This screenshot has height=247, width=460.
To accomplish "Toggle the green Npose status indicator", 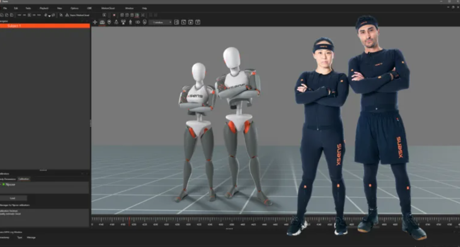I will click(x=4, y=184).
